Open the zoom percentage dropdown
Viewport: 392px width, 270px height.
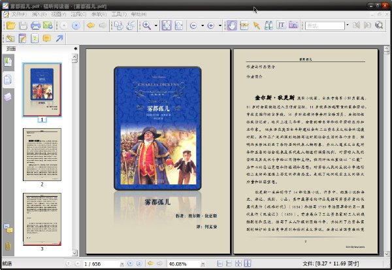(x=203, y=263)
